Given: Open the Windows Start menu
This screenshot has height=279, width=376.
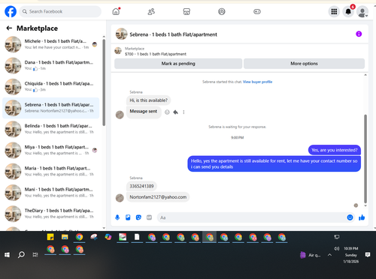Looking at the screenshot, I should coord(7,255).
